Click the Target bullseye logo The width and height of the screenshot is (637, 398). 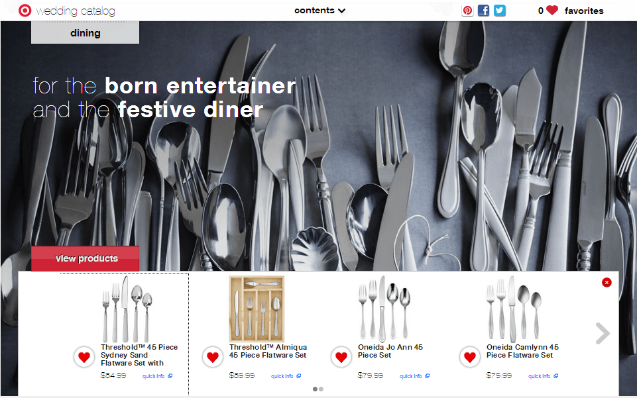coord(25,11)
